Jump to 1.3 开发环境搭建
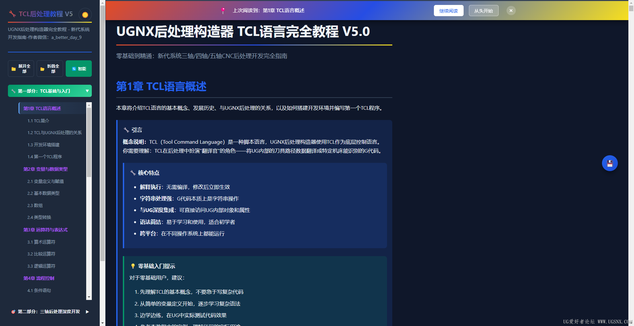Screen dimensions: 634x326 pyautogui.click(x=43, y=145)
